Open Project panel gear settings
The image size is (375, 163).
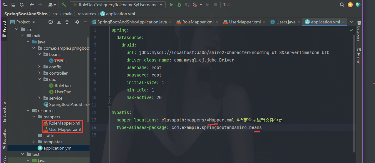point(77,22)
